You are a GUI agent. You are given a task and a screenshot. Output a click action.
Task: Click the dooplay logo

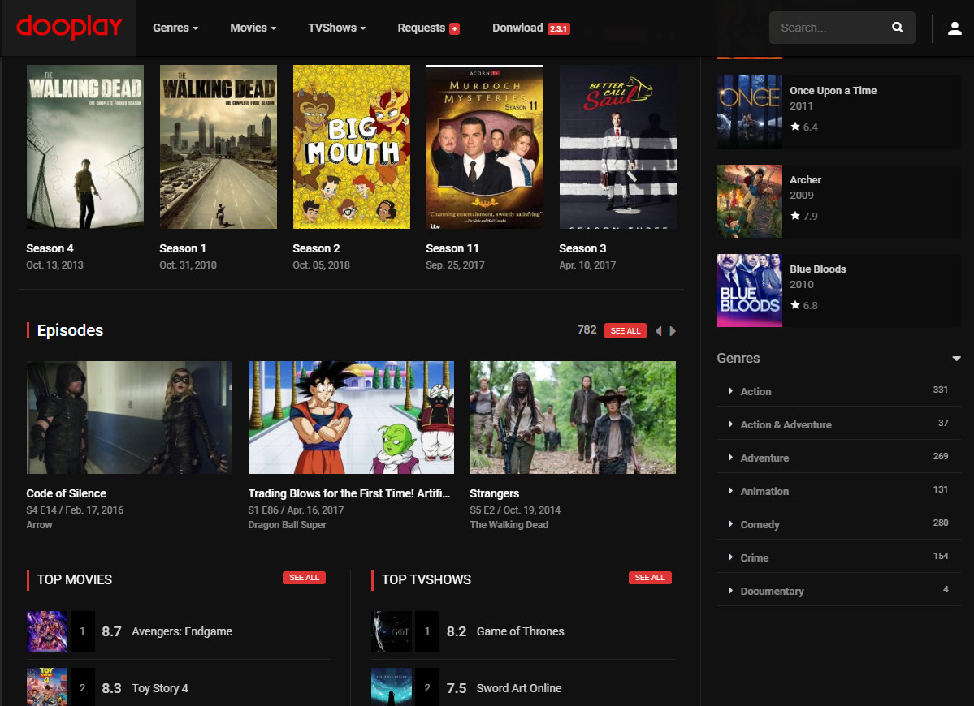point(68,28)
